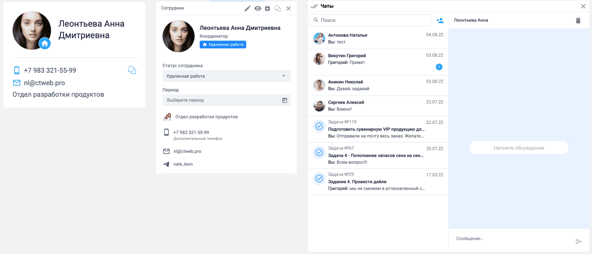Open the chat with Антонова Наталья
The height and width of the screenshot is (254, 592).
(378, 38)
